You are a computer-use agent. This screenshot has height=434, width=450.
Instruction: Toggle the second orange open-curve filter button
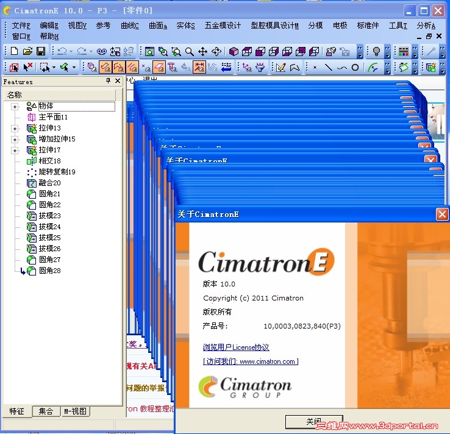pyautogui.click(x=119, y=68)
